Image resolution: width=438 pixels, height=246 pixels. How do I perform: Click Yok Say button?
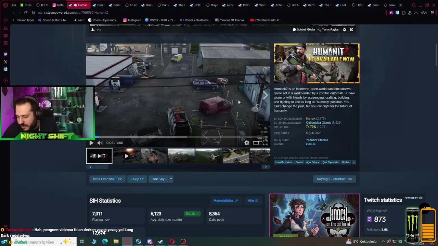click(158, 179)
